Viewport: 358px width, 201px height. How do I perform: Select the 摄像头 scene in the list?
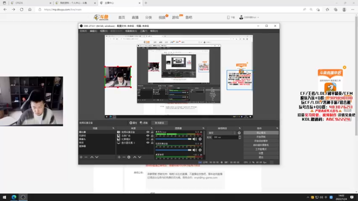(x=97, y=139)
